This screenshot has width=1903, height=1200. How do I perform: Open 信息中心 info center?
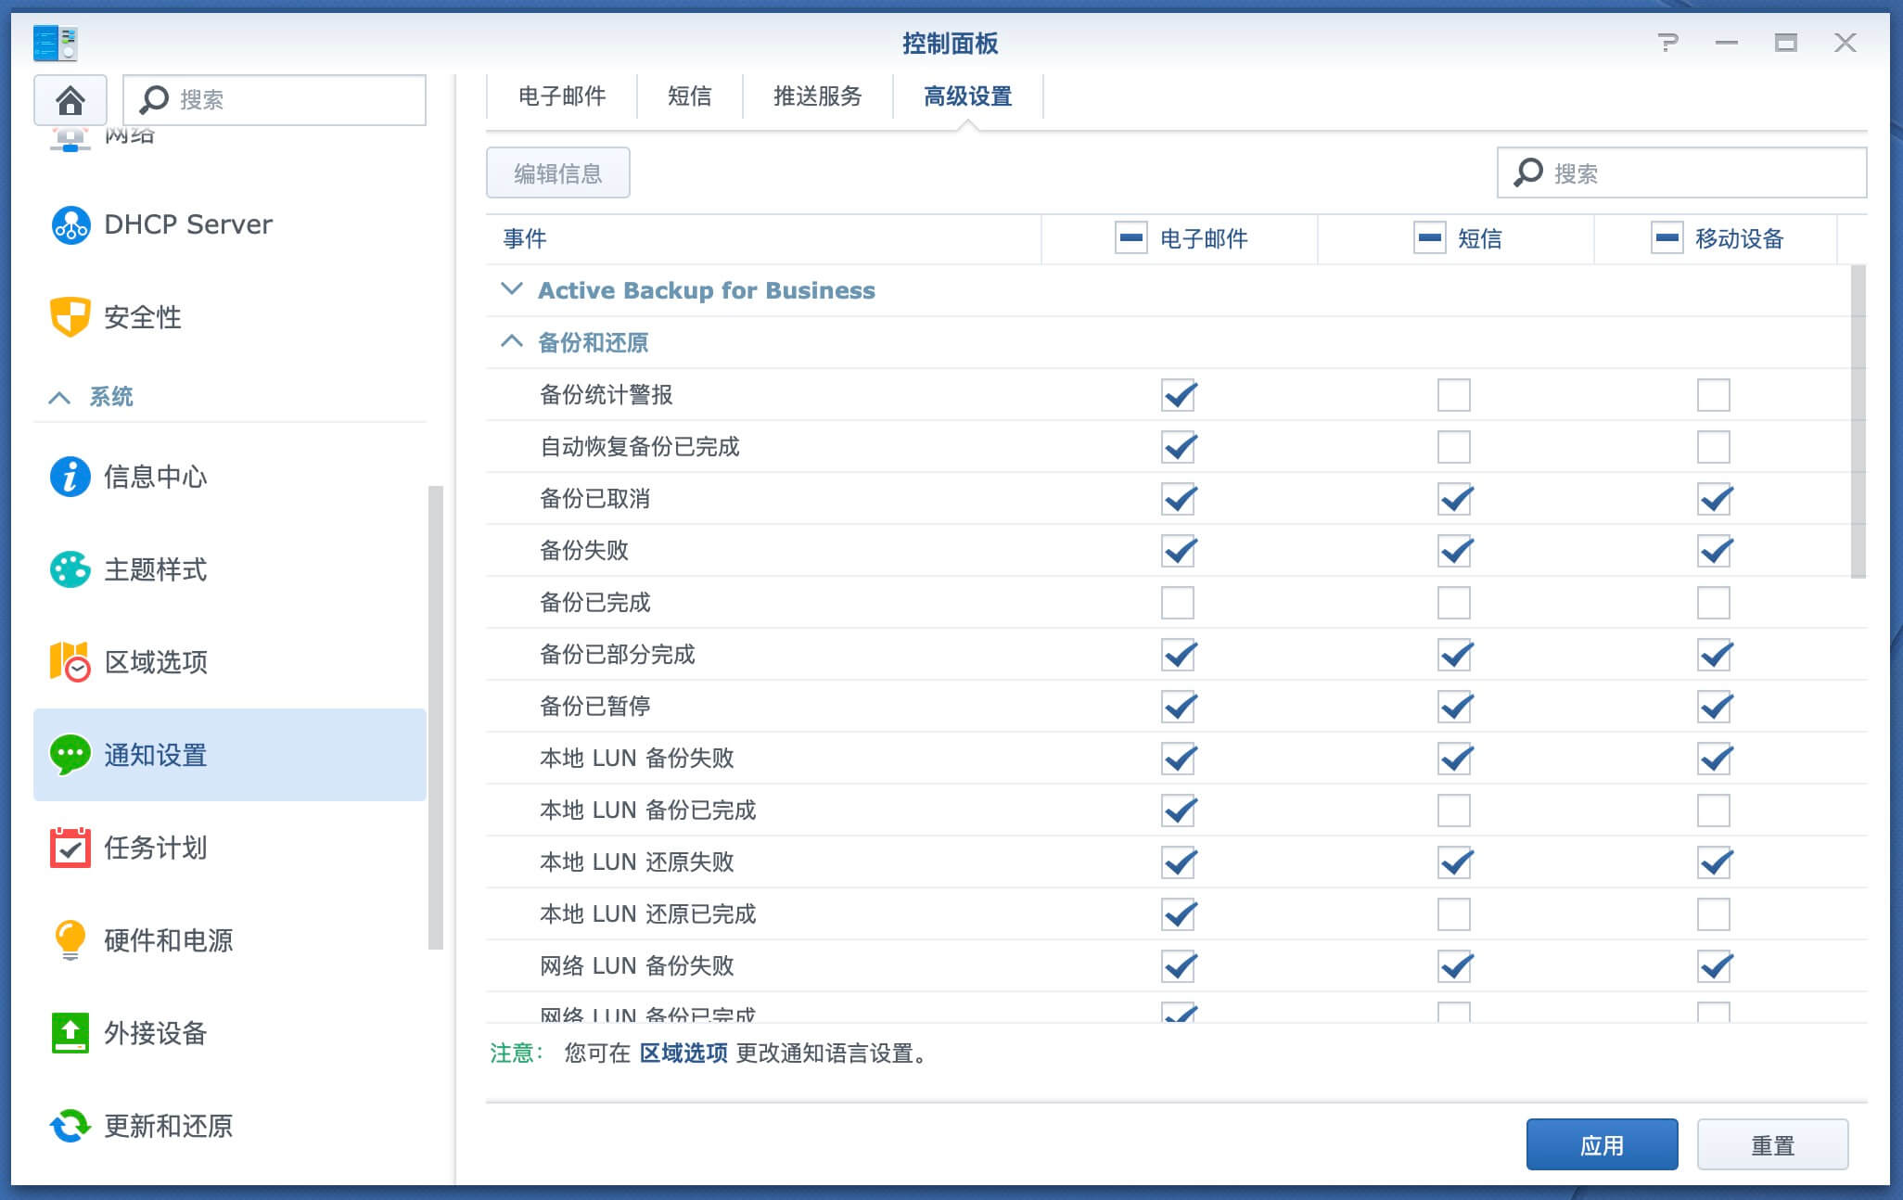click(155, 477)
